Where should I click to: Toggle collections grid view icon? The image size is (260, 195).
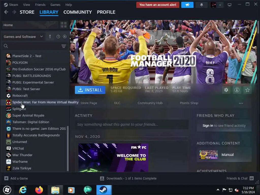pyautogui.click(x=63, y=25)
